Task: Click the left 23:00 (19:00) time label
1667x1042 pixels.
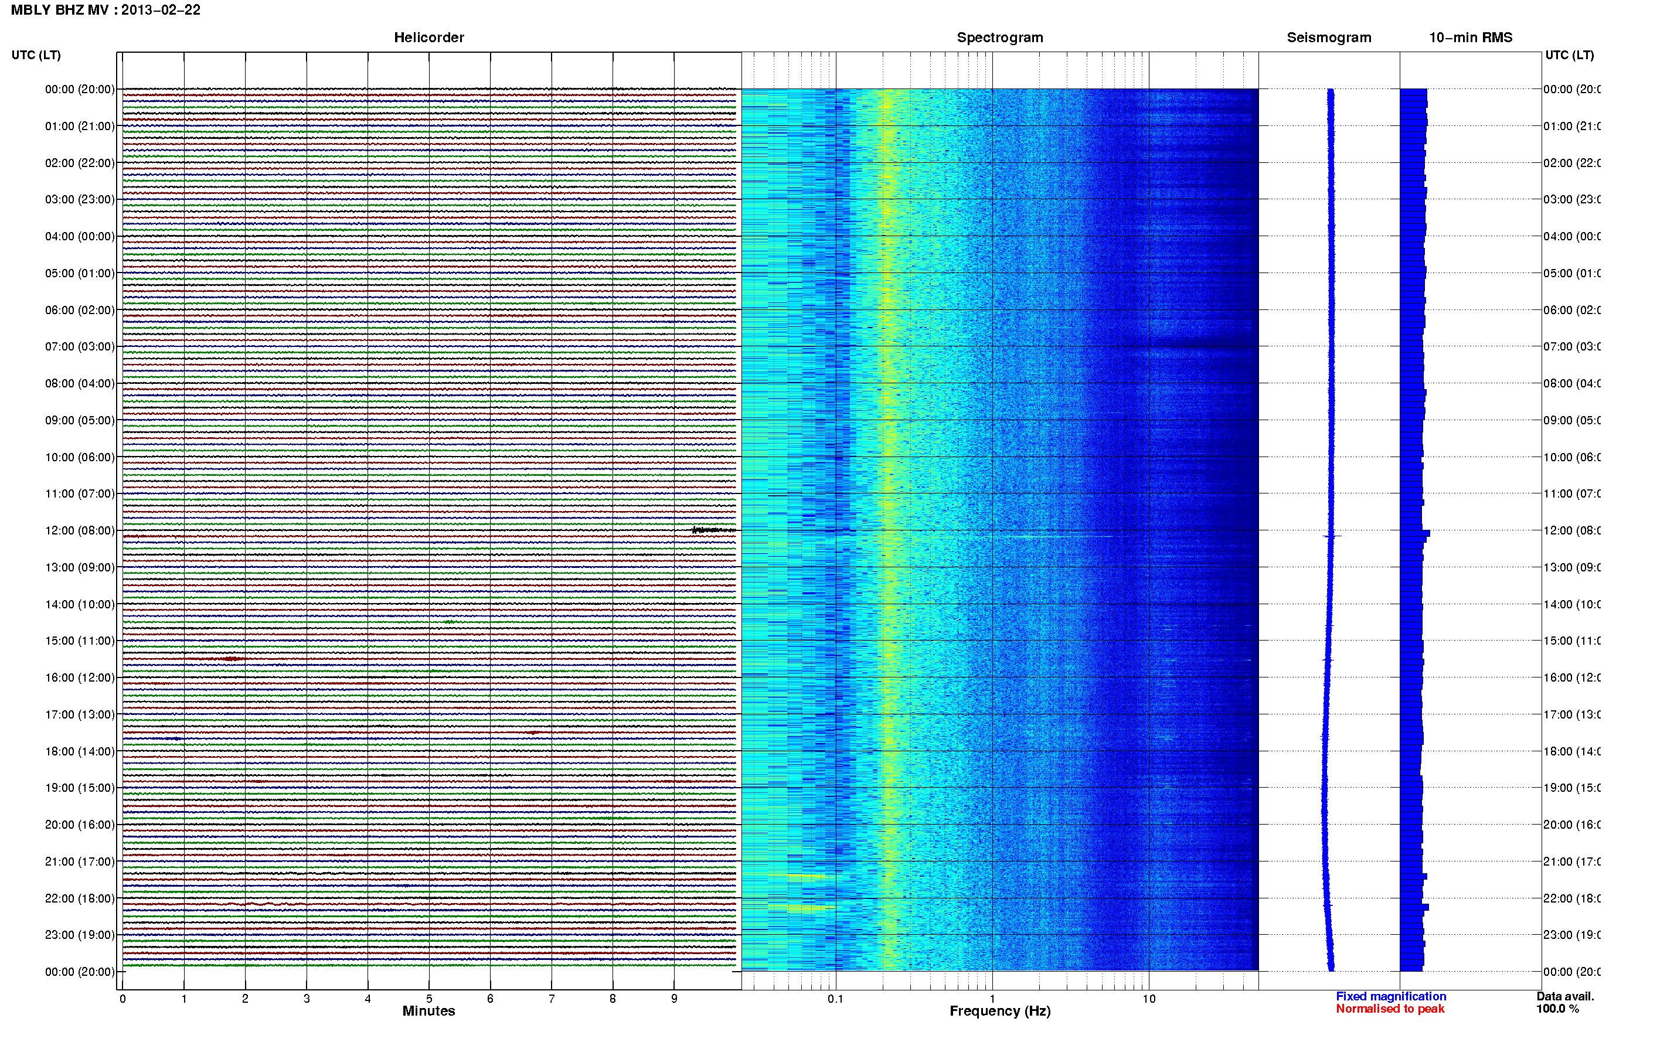Action: 80,935
